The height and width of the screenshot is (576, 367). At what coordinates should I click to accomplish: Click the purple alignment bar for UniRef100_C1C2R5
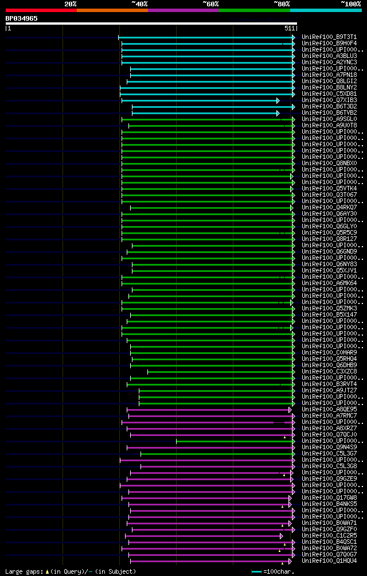[x=204, y=536]
